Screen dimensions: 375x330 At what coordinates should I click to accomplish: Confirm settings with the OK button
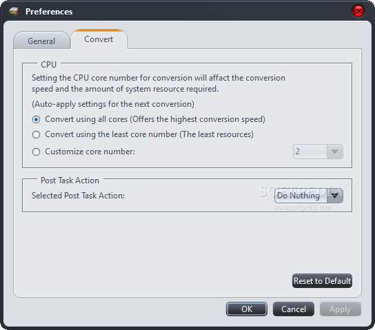click(247, 309)
